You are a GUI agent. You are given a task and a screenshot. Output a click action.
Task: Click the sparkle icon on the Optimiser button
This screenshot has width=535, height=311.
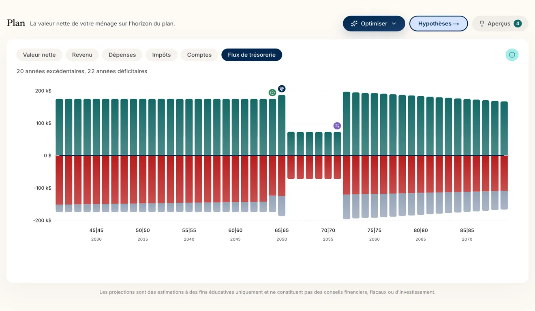pyautogui.click(x=354, y=23)
